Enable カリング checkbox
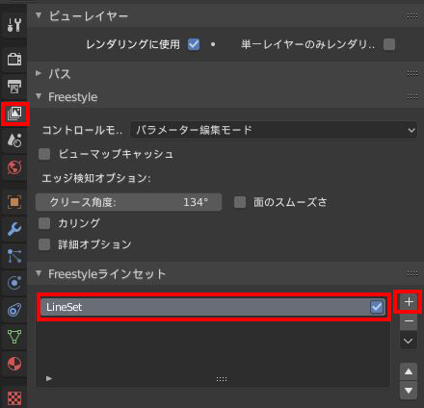This screenshot has width=424, height=408. [x=44, y=223]
